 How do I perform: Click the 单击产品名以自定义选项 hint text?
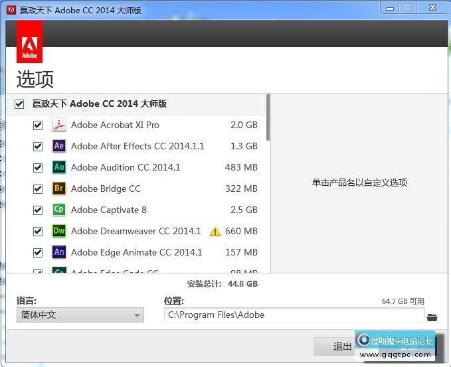(359, 183)
